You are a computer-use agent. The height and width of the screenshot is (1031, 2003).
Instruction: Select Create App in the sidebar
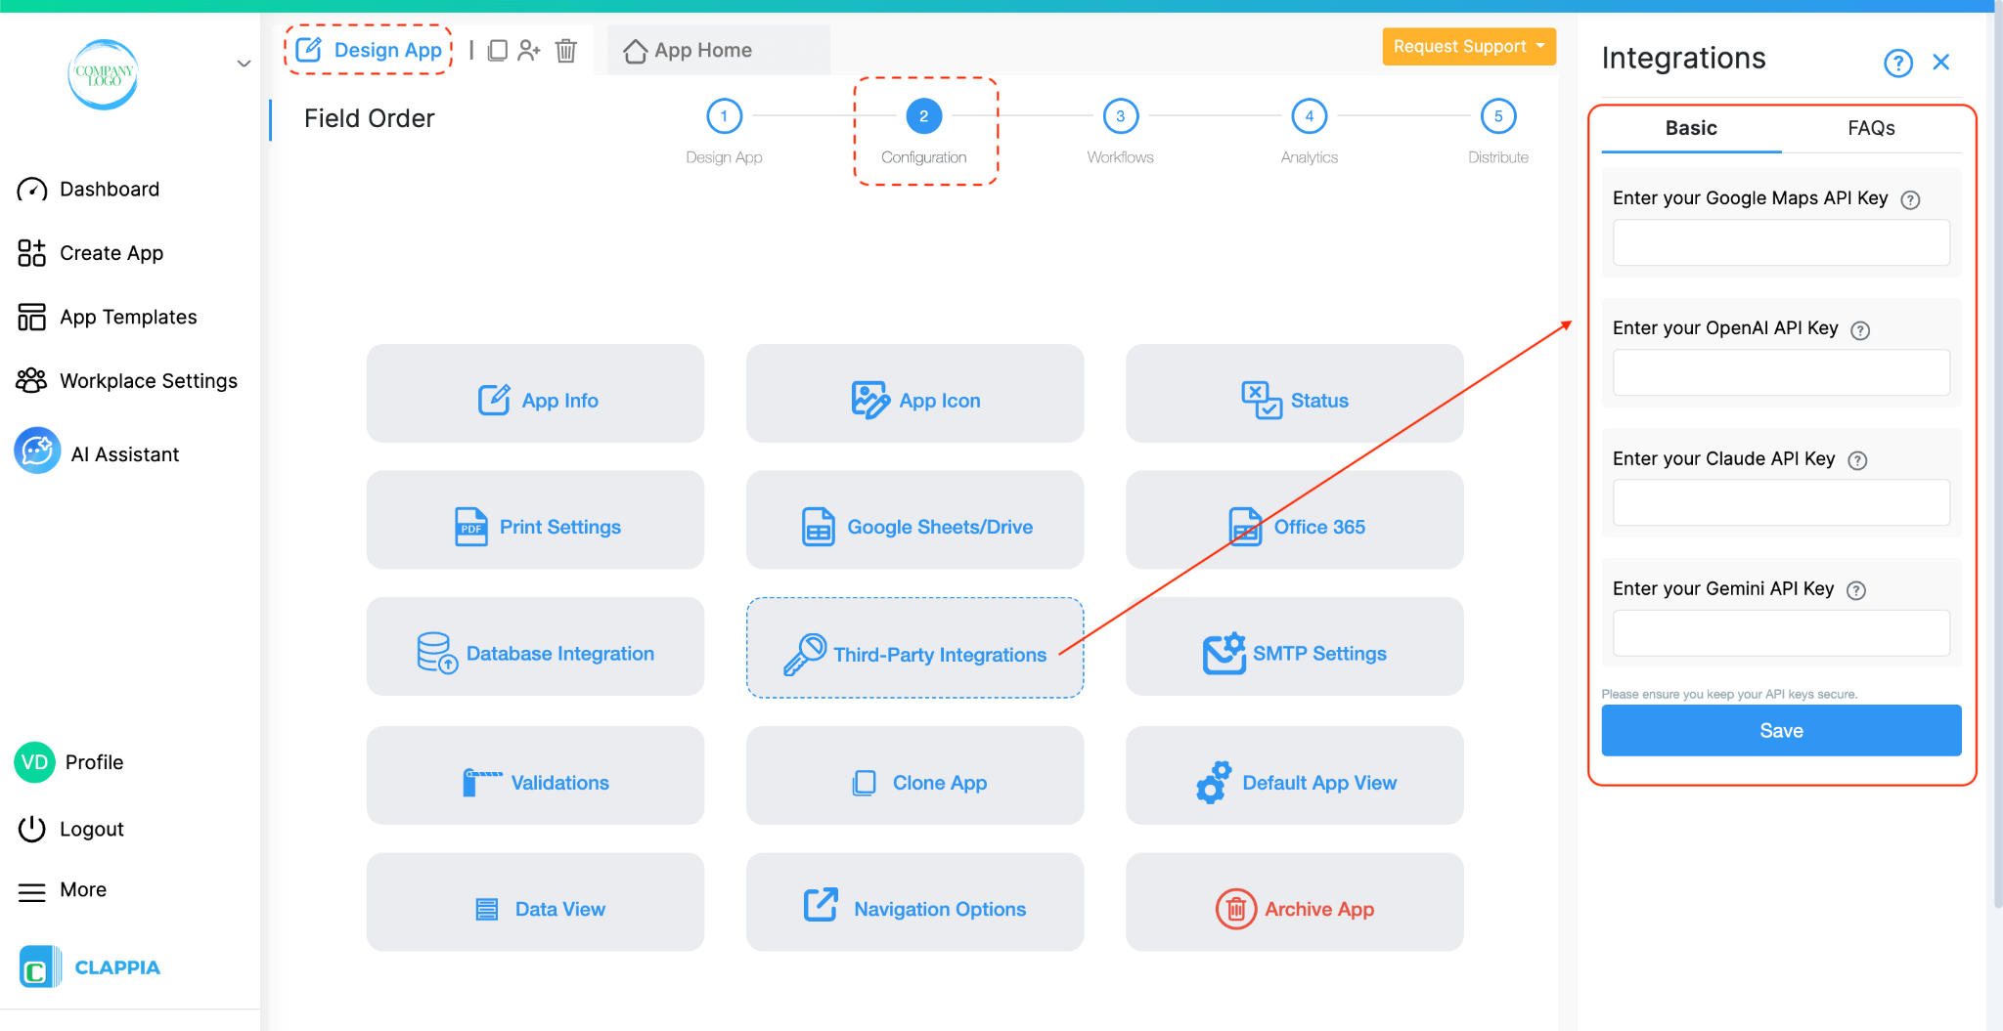point(111,252)
